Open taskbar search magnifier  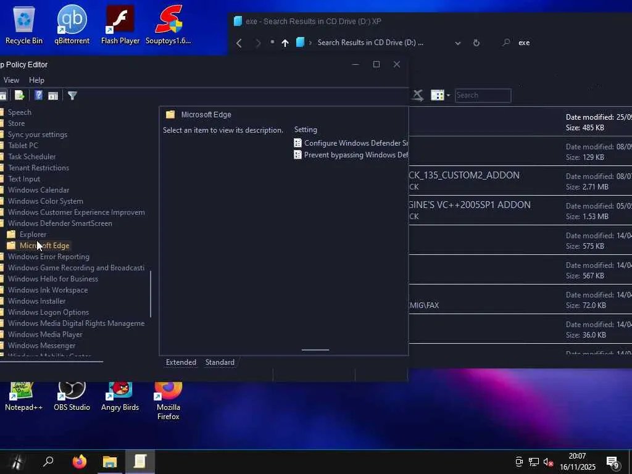(x=48, y=462)
